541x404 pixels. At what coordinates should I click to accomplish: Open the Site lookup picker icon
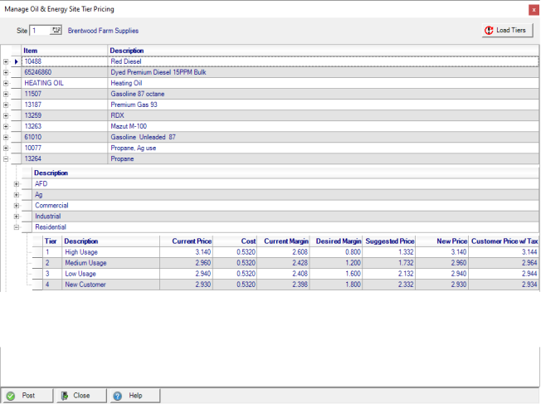click(x=56, y=31)
